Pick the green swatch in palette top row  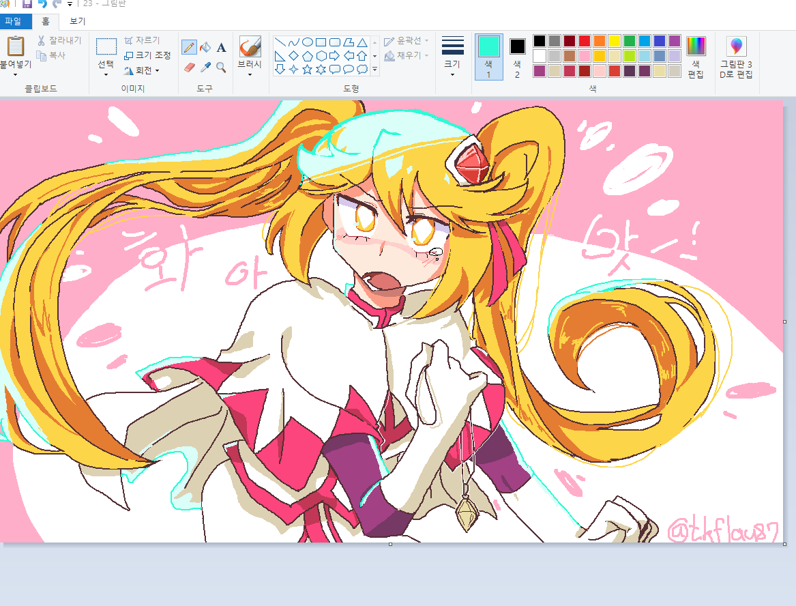coord(630,41)
